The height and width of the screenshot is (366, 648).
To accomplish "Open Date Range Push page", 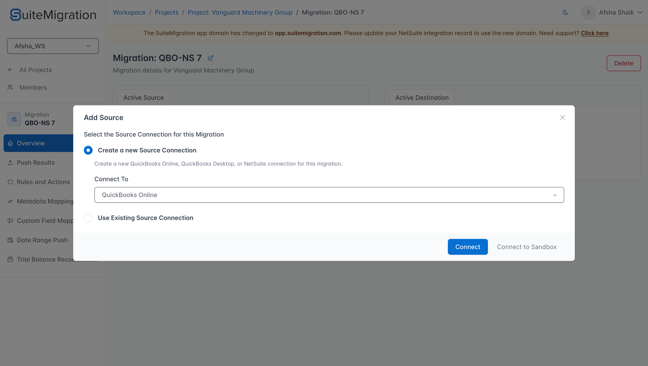I will [x=42, y=240].
